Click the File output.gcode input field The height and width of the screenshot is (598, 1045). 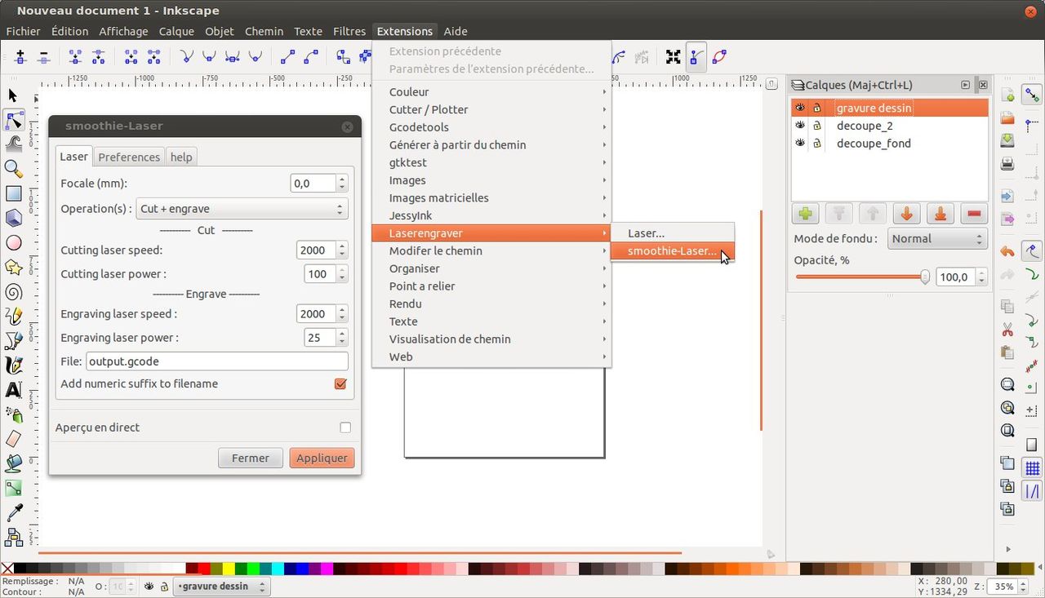tap(216, 361)
